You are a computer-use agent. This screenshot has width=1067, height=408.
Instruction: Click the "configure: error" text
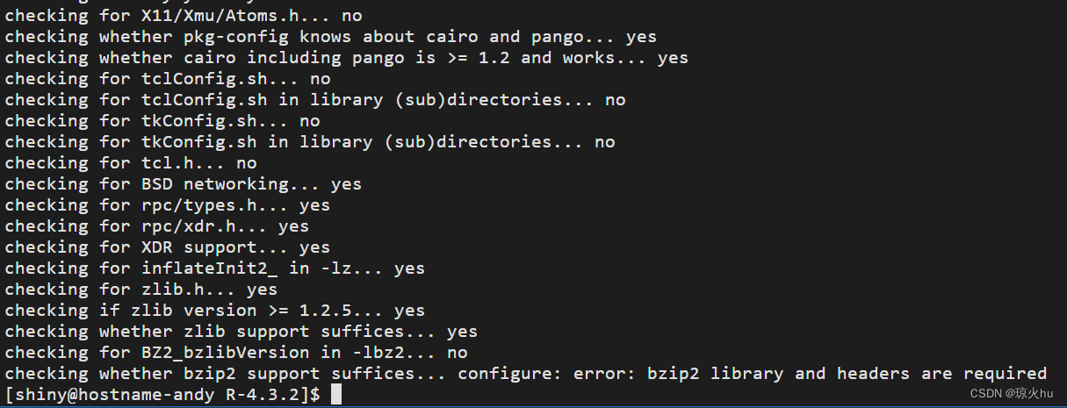[515, 374]
